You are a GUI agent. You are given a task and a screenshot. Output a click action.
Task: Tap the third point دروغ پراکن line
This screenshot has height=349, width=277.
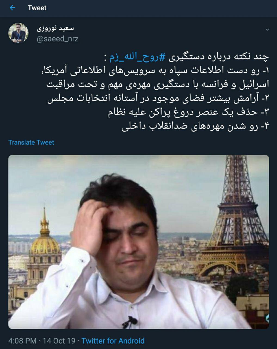188,113
